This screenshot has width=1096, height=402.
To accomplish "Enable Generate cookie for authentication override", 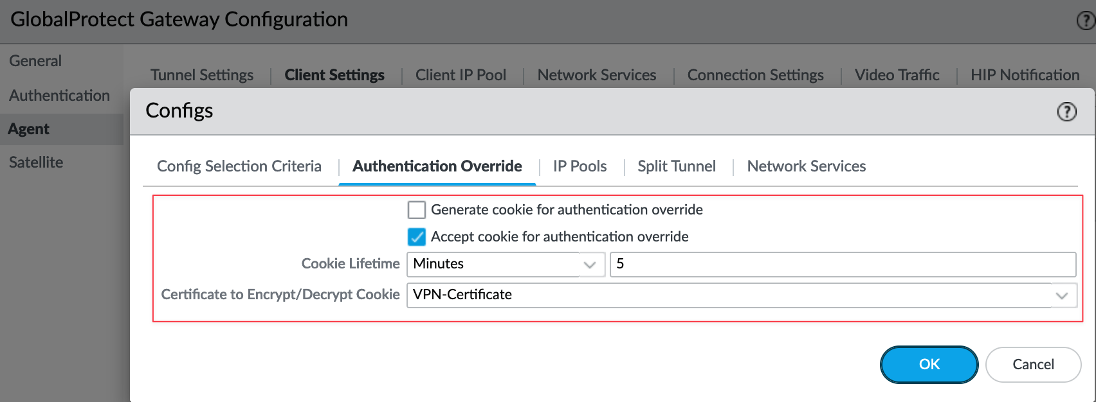I will point(417,210).
